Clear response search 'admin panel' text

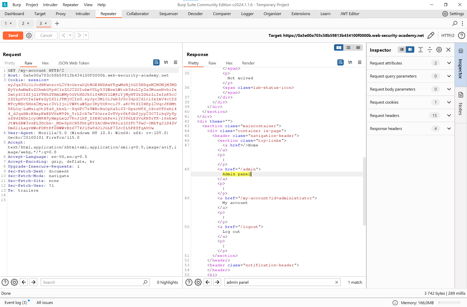pos(337,282)
